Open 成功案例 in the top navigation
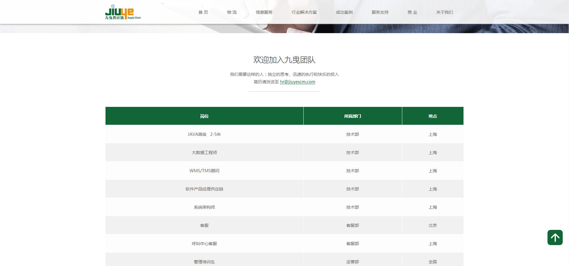Image resolution: width=569 pixels, height=266 pixels. pos(344,12)
